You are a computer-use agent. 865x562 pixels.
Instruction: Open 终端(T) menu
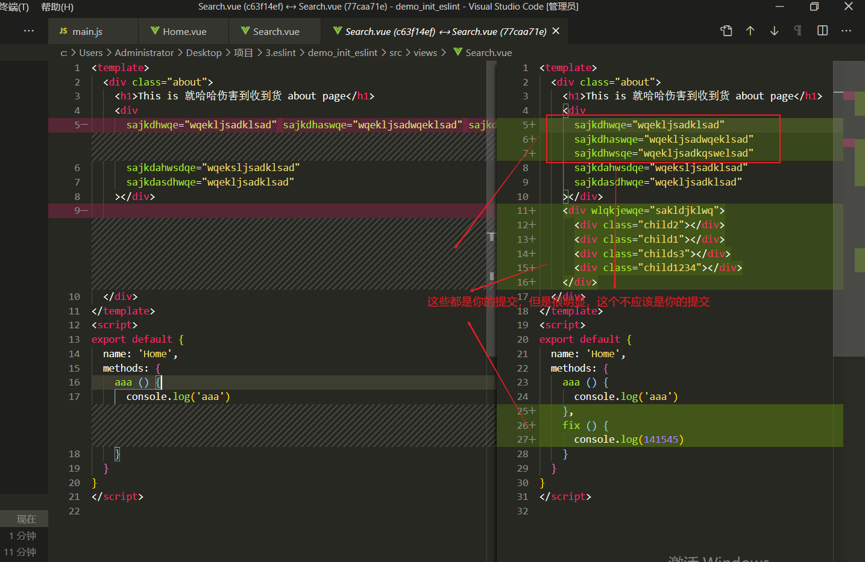[14, 7]
